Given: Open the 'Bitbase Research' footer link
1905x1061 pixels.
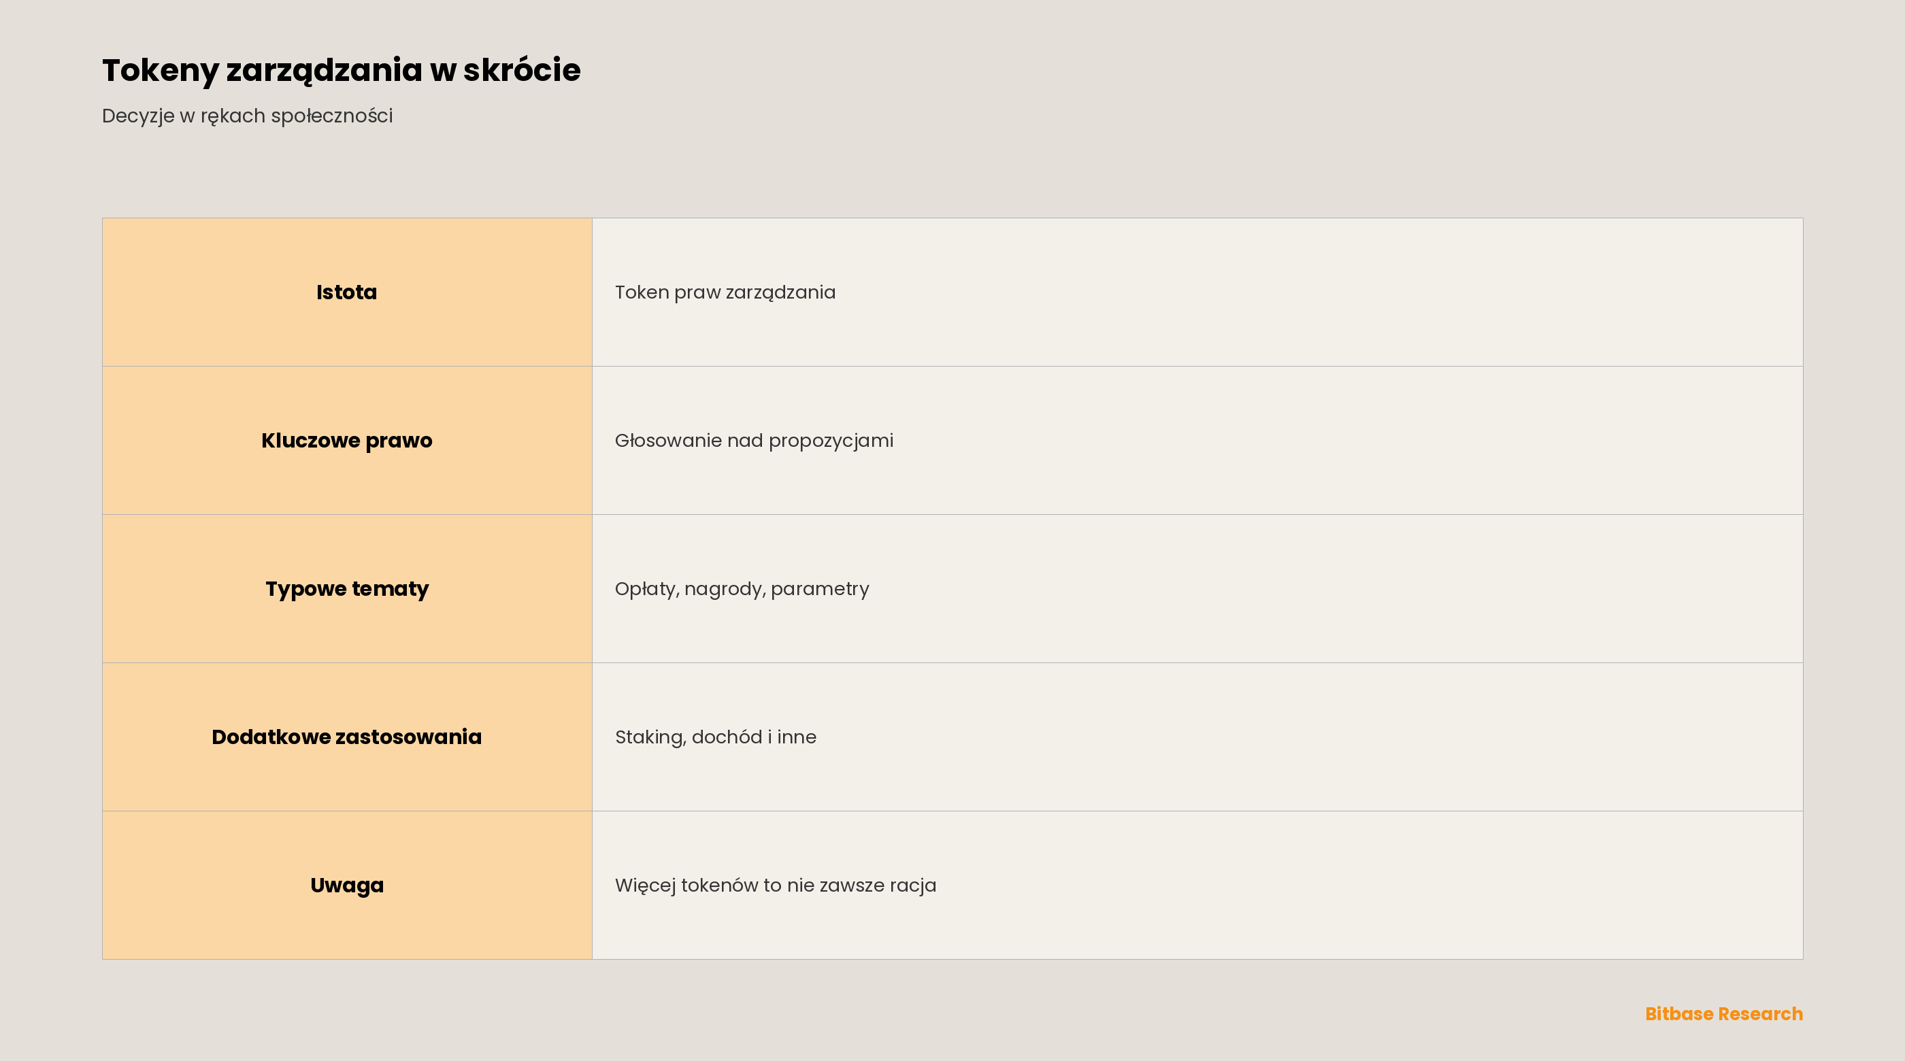Looking at the screenshot, I should [1724, 1013].
